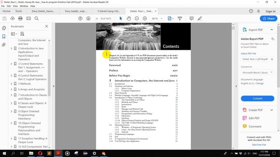Open Opera browser from taskbar
Screen dimensions: 280x157
click(40, 153)
